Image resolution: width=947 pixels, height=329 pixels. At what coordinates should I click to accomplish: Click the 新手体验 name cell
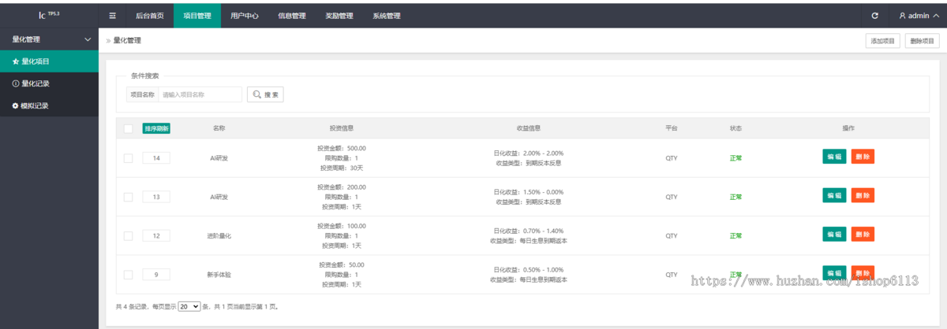(219, 275)
